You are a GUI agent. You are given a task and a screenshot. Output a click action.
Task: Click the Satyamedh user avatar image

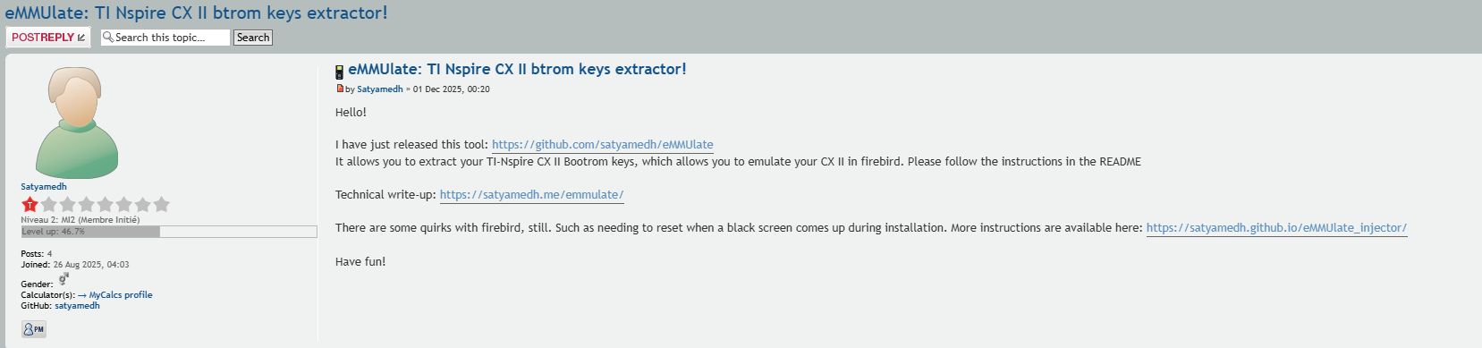77,123
